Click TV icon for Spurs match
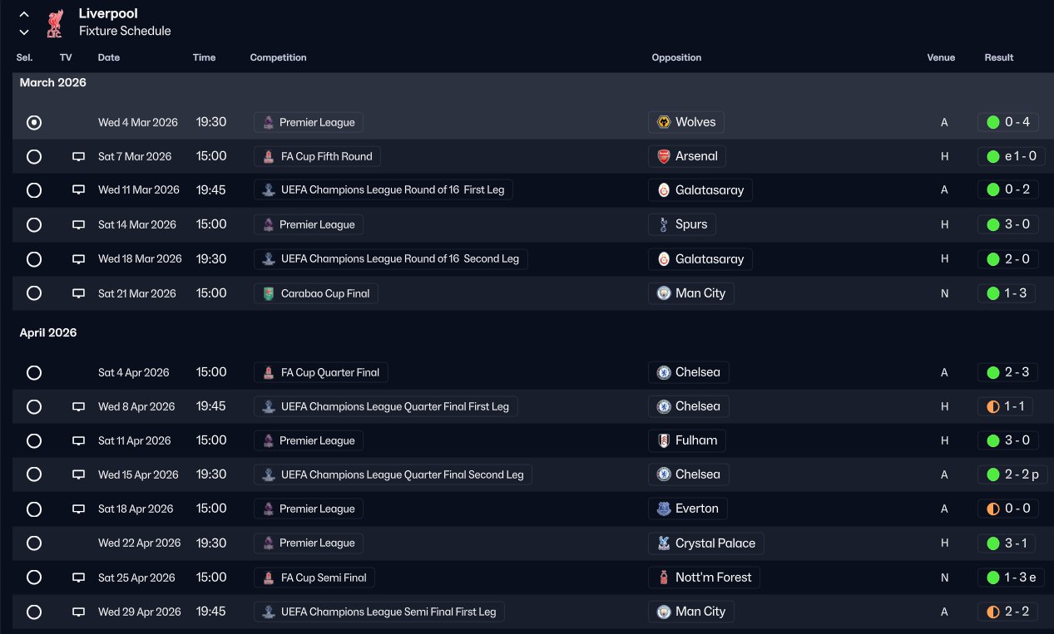This screenshot has width=1054, height=634. click(x=79, y=224)
